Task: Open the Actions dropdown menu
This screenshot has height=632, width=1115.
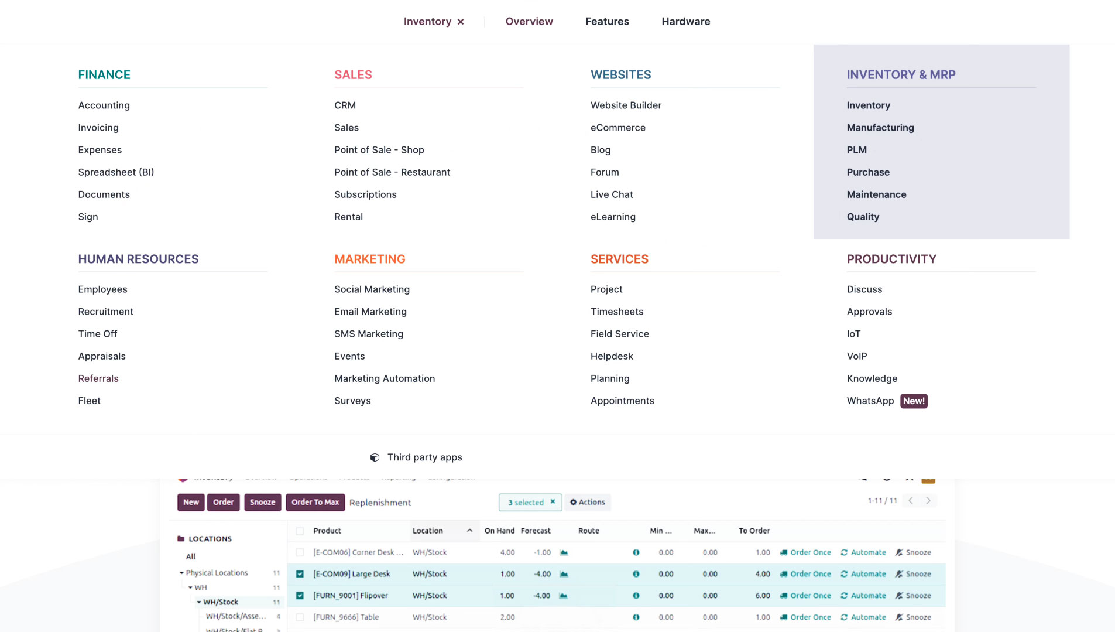Action: (x=588, y=502)
